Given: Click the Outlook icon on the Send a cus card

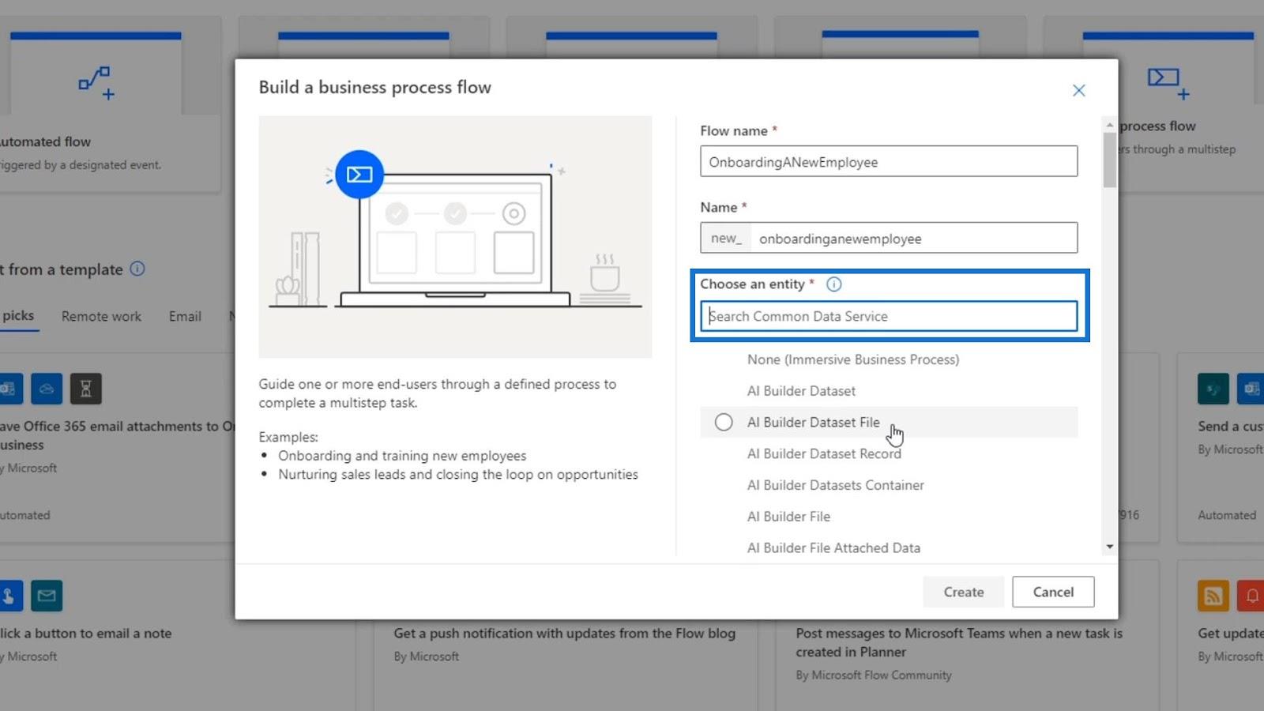Looking at the screenshot, I should click(x=1251, y=389).
